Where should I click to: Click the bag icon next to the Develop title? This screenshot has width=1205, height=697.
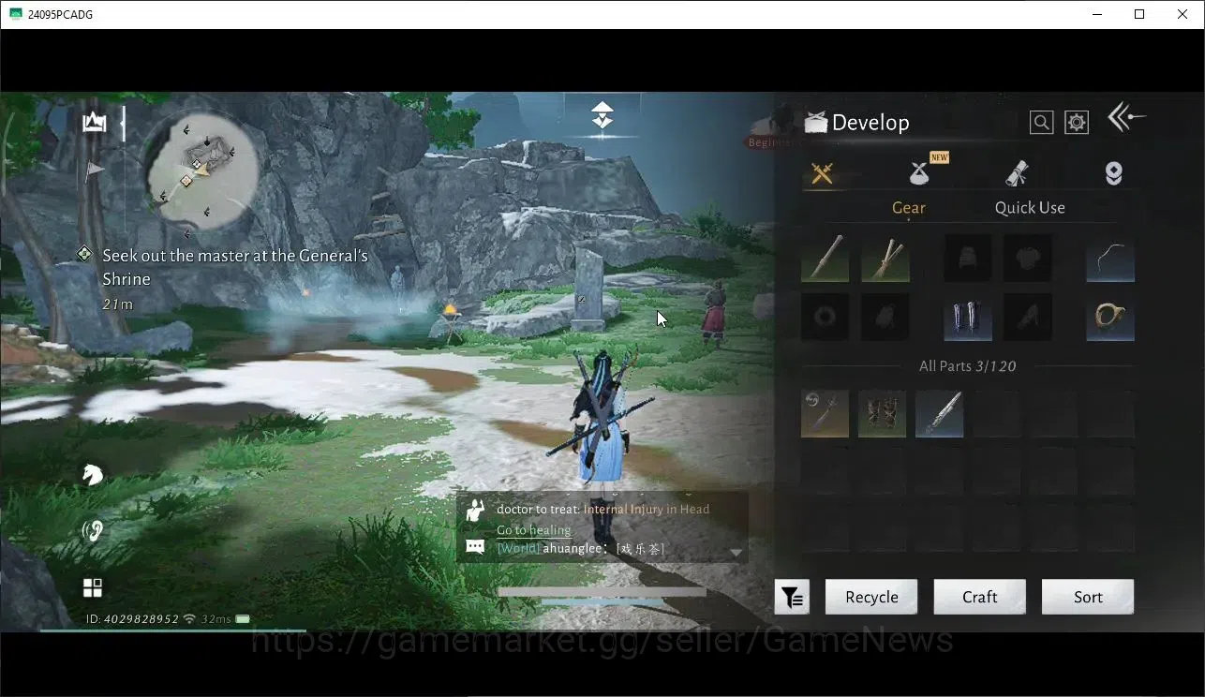tap(816, 123)
